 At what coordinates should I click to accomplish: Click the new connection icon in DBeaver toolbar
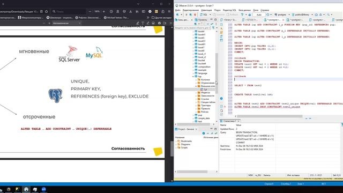tap(177, 14)
